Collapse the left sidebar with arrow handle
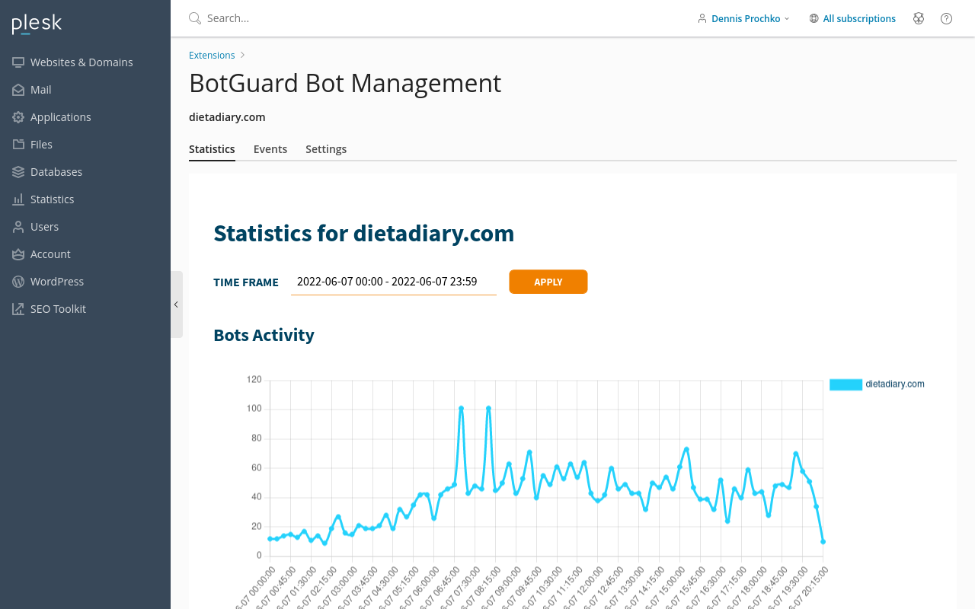Viewport: 975px width, 609px height. pos(177,304)
